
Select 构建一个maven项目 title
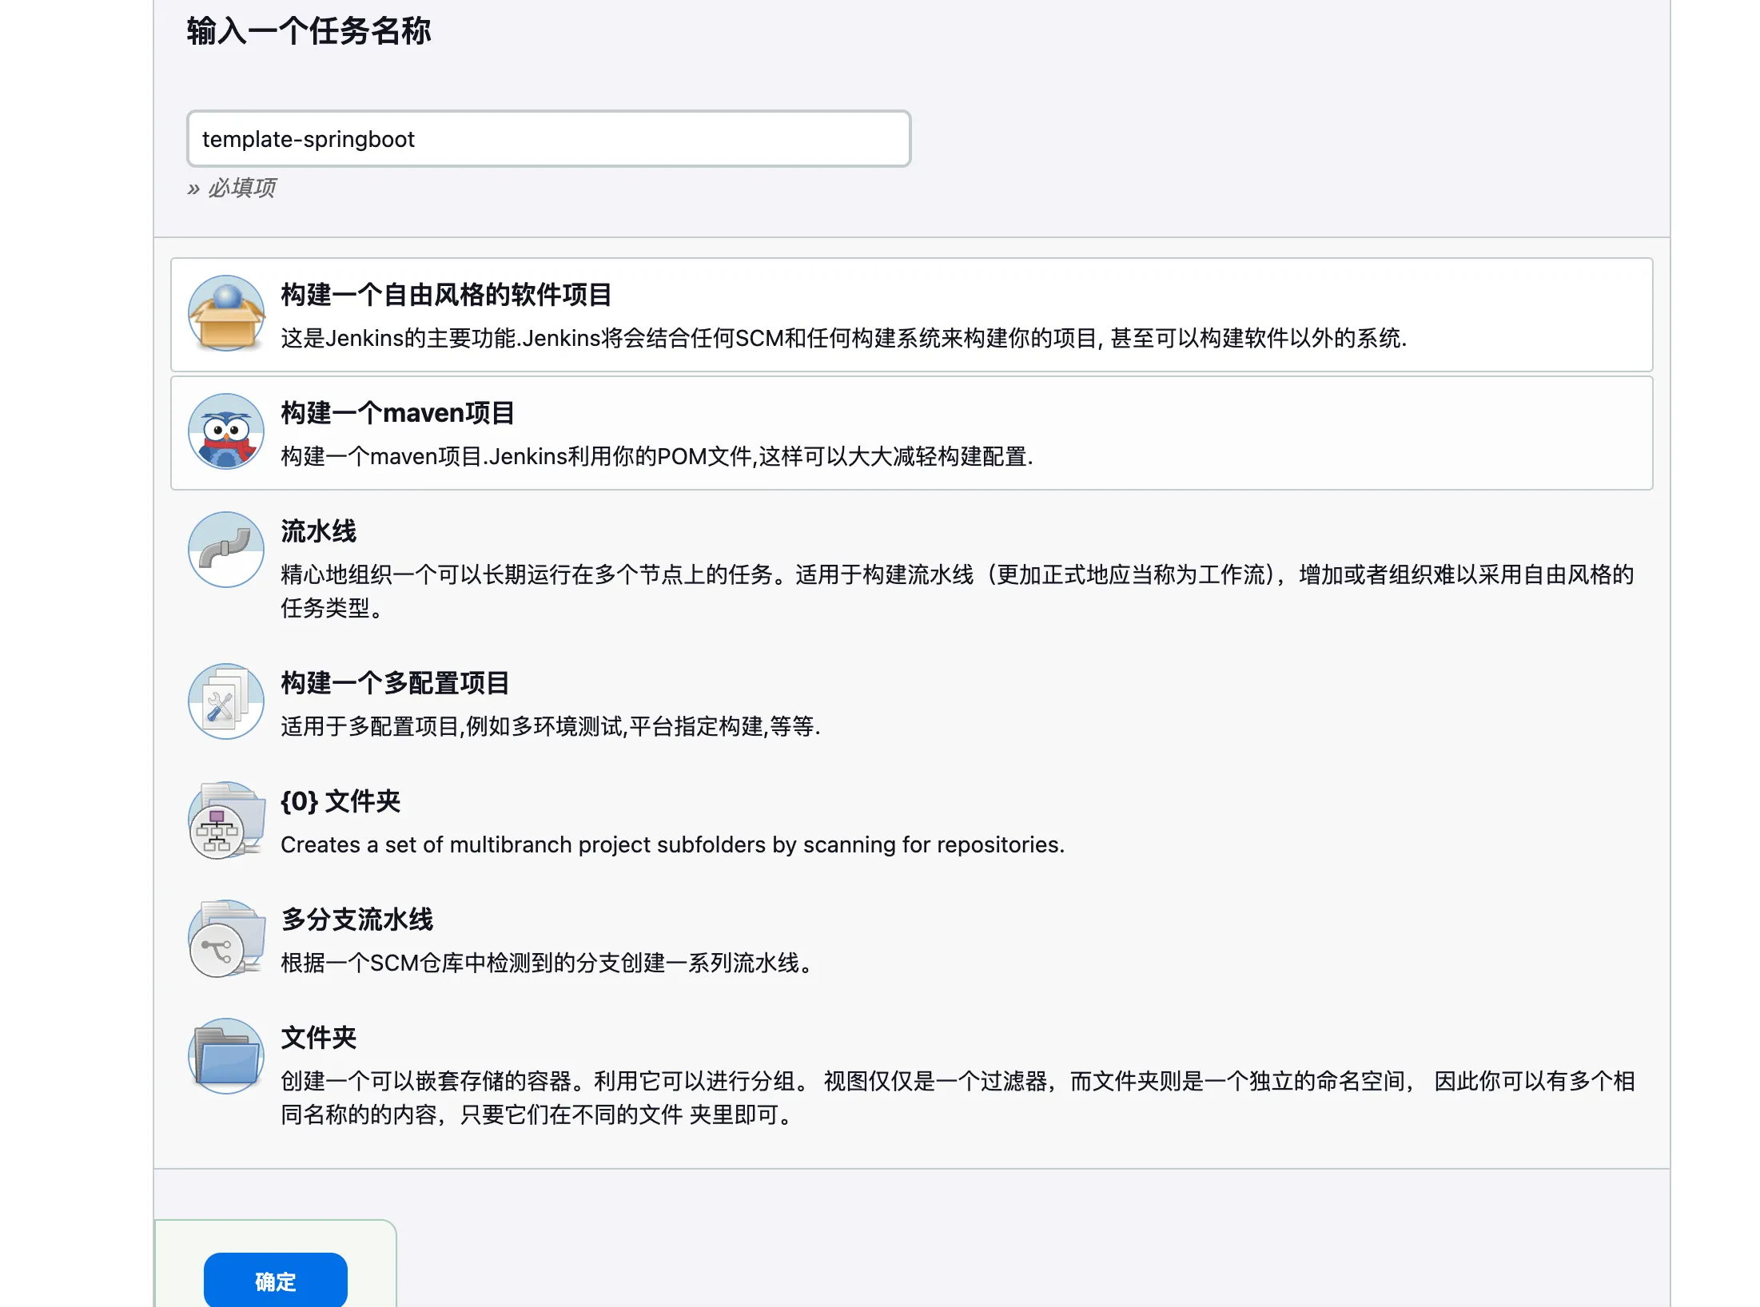[397, 413]
